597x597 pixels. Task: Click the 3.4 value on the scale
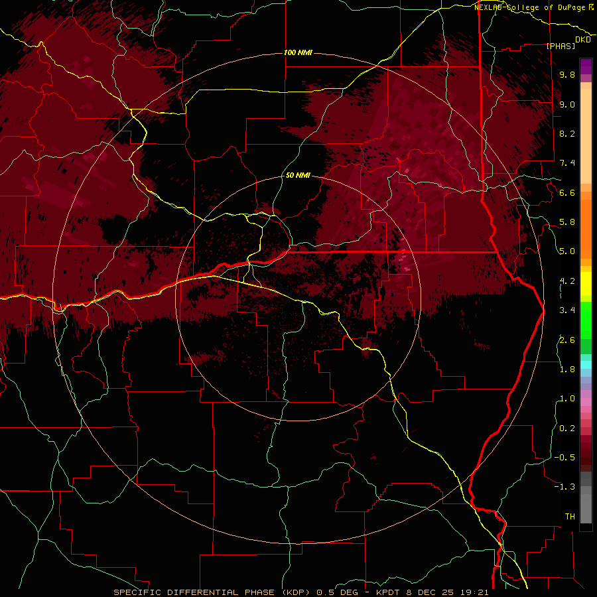[x=567, y=310]
